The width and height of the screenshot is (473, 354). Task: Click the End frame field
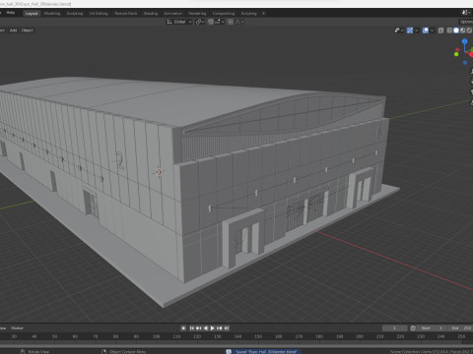[461, 328]
